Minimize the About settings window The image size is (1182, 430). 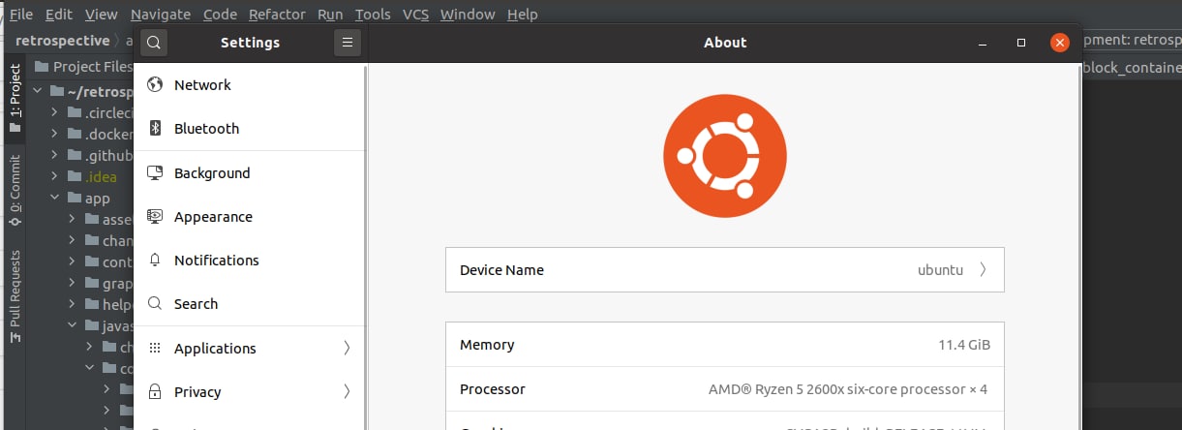tap(983, 43)
